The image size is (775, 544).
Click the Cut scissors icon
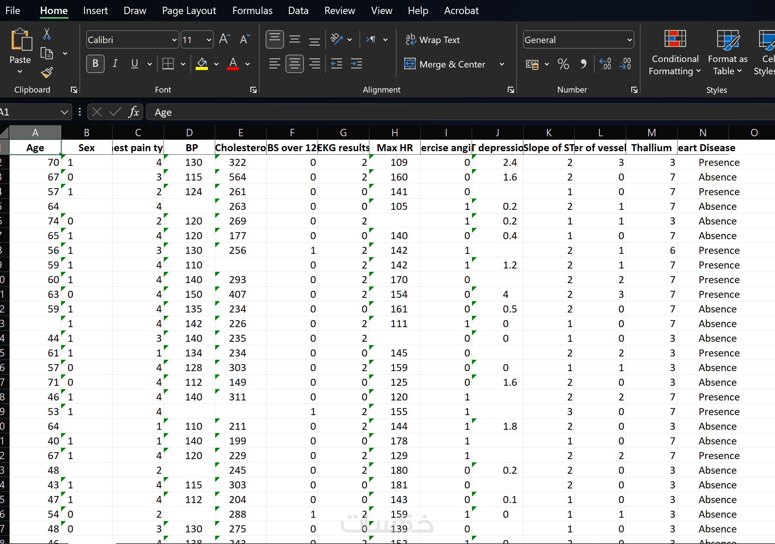(46, 34)
